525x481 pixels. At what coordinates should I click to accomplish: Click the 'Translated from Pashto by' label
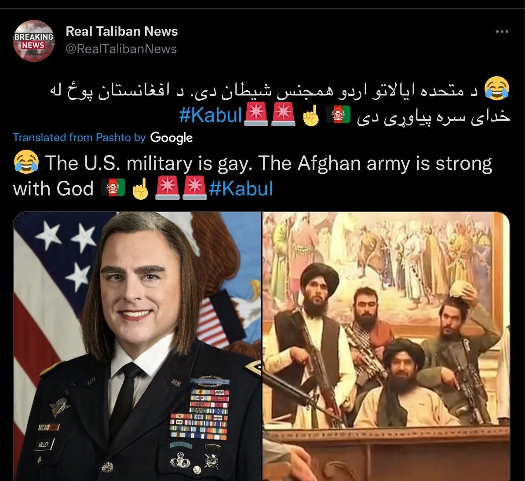click(x=79, y=137)
